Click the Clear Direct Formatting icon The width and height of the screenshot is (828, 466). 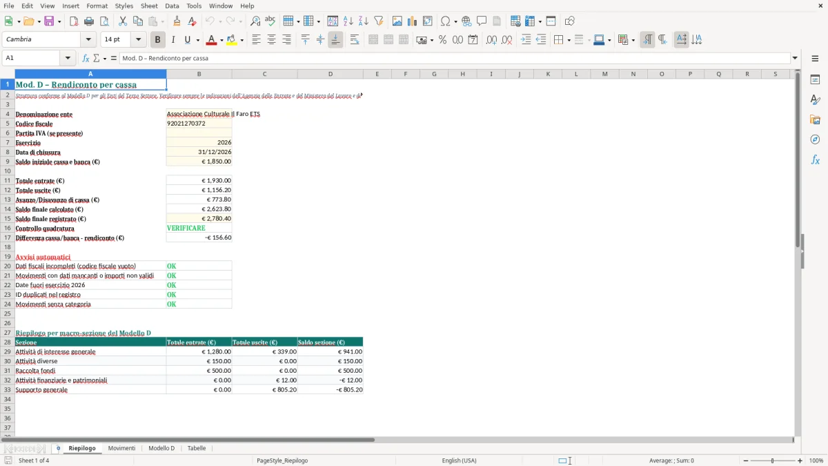pos(192,21)
